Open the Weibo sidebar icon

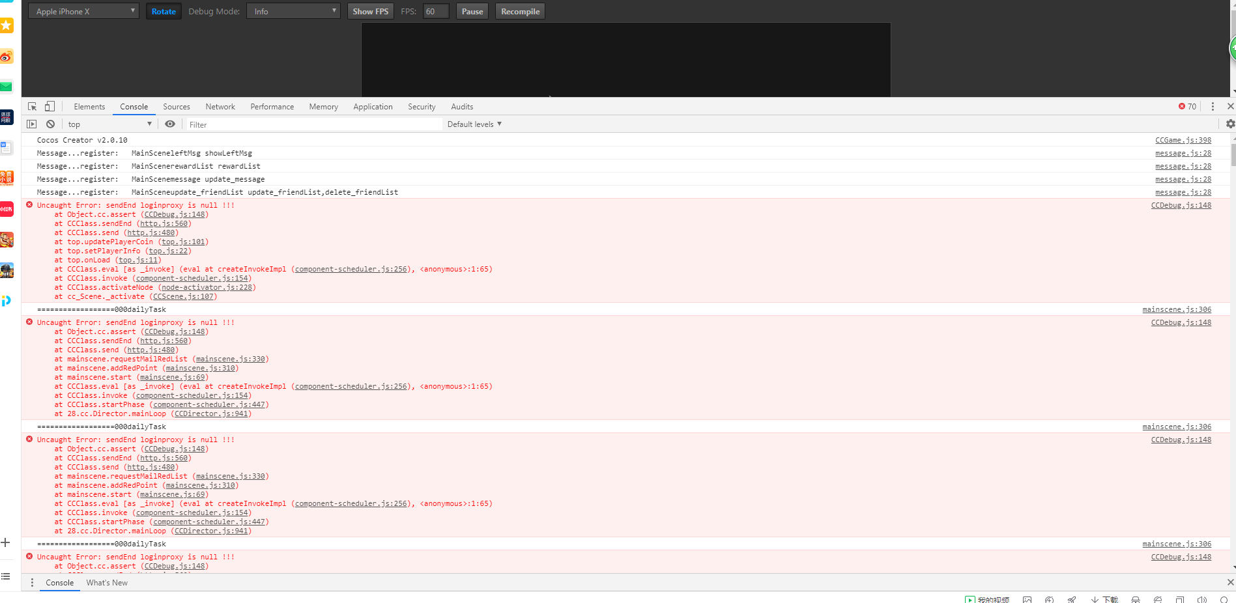coord(7,57)
